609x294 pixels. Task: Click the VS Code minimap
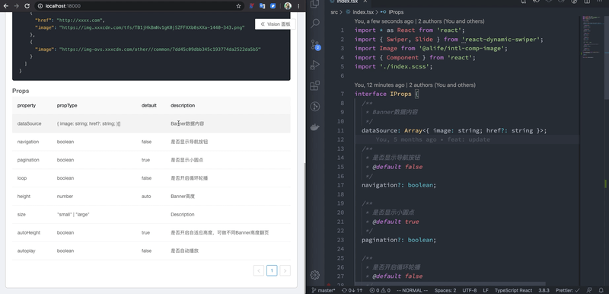pos(592,37)
